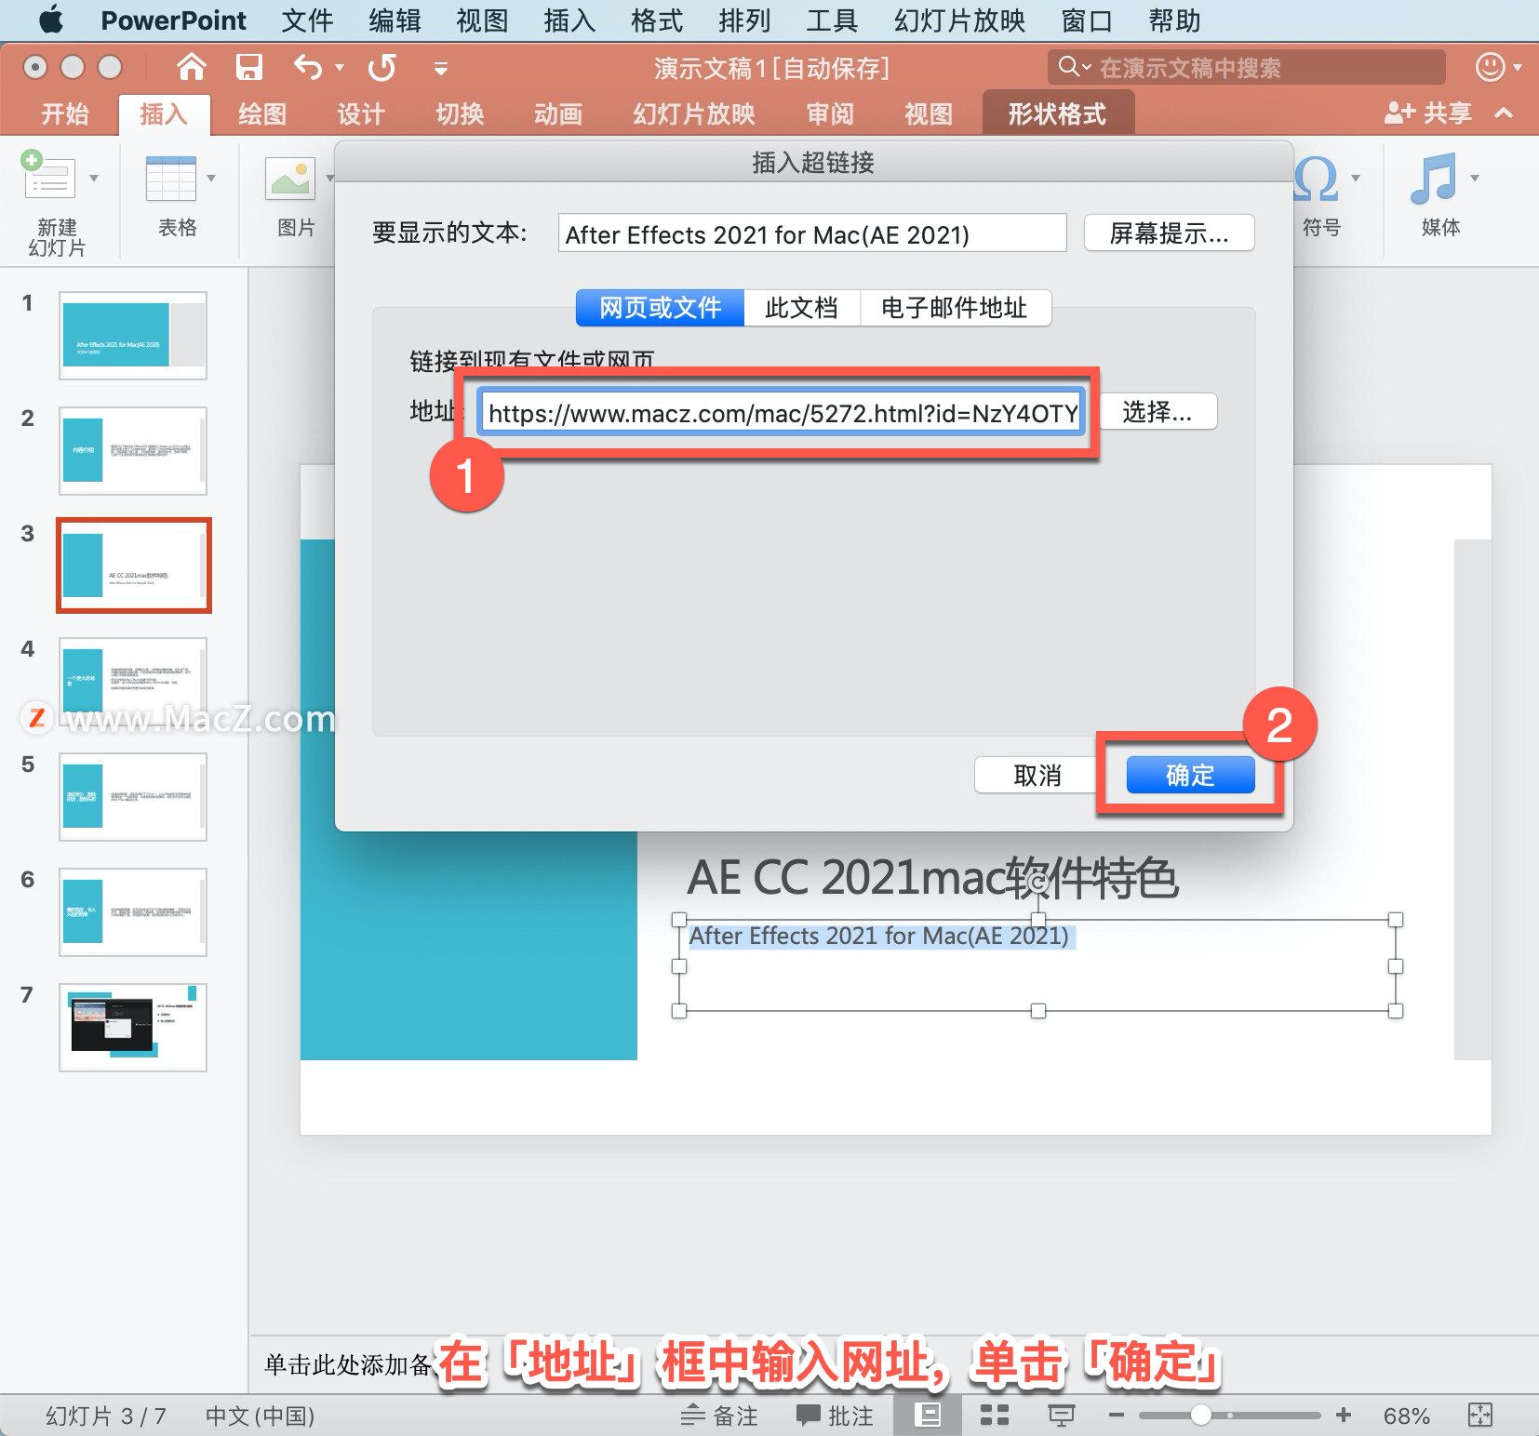Click zoom in plus icon
1539x1436 pixels.
(x=1344, y=1416)
